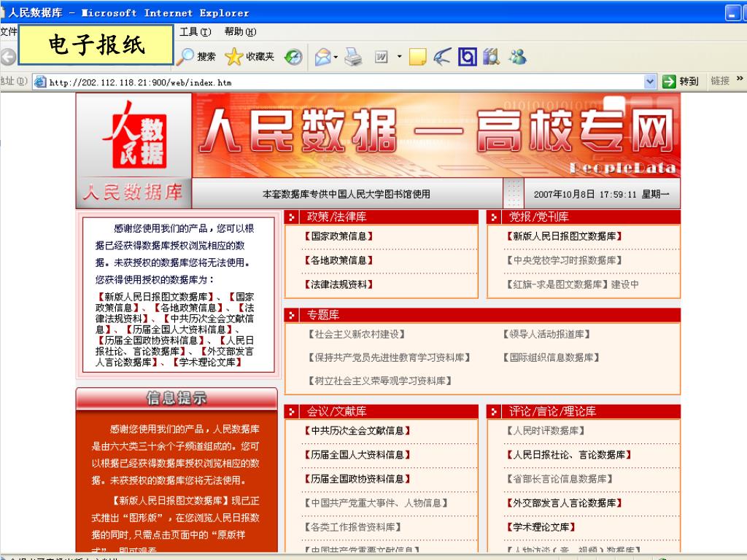Open 新版人民日报图文数据库 under 党报/党刊库
The width and height of the screenshot is (747, 560).
pos(564,236)
